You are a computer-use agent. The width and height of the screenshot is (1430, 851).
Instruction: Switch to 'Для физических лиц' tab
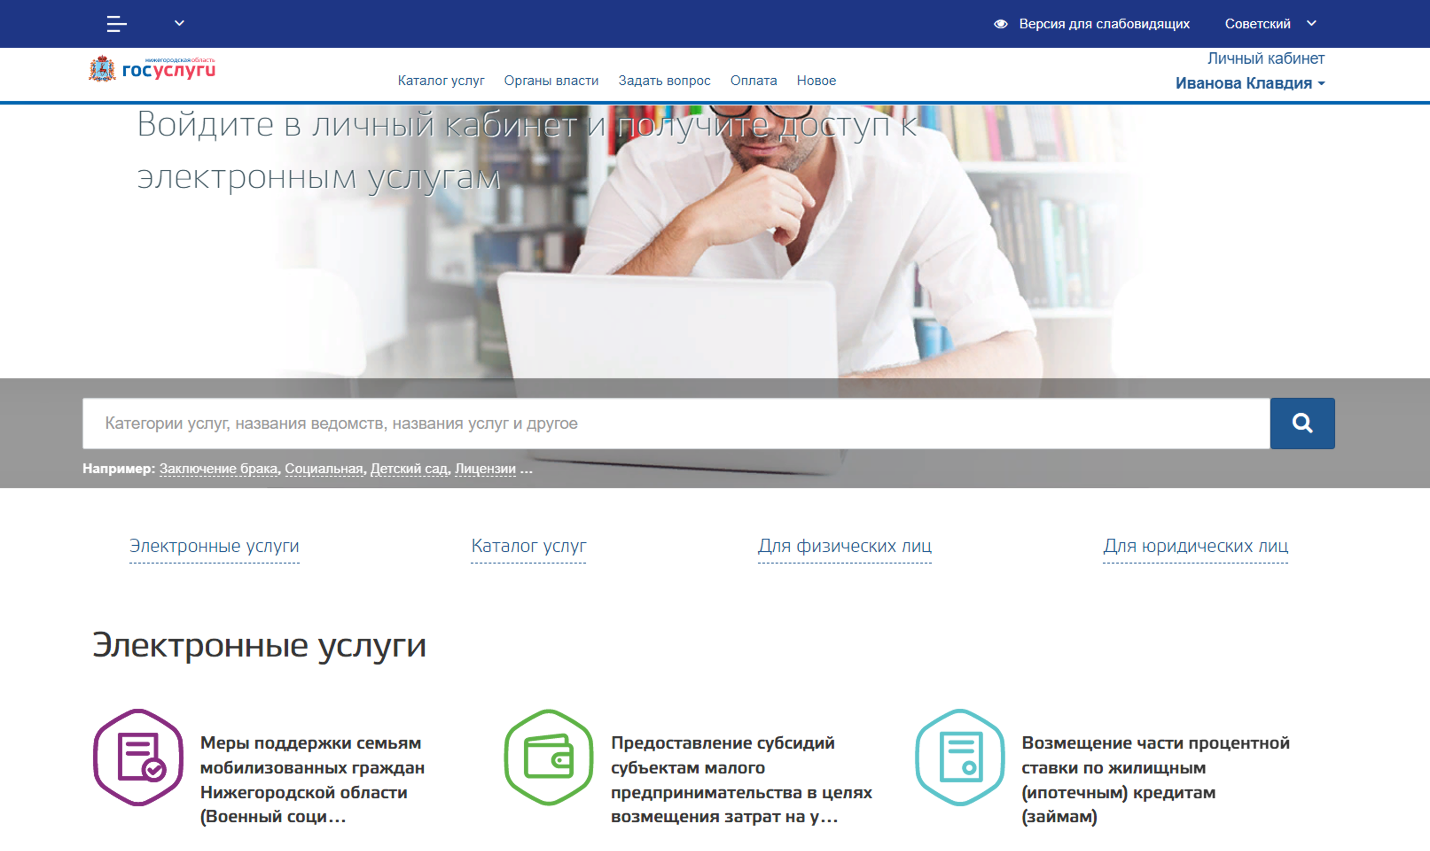[x=844, y=546]
